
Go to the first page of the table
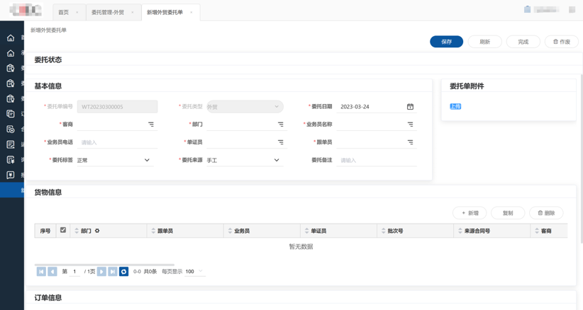(x=41, y=271)
